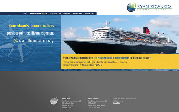This screenshot has height=112, width=179.
Task: Click the 'print solutions' highlighted link
Action: (122, 58)
